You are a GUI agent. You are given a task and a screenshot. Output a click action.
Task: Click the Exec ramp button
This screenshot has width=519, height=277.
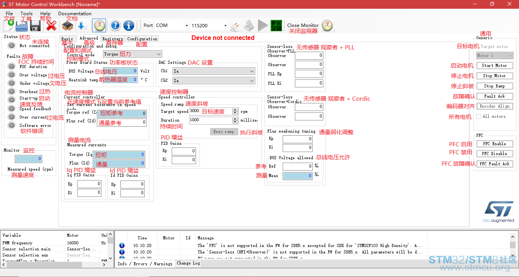224,132
